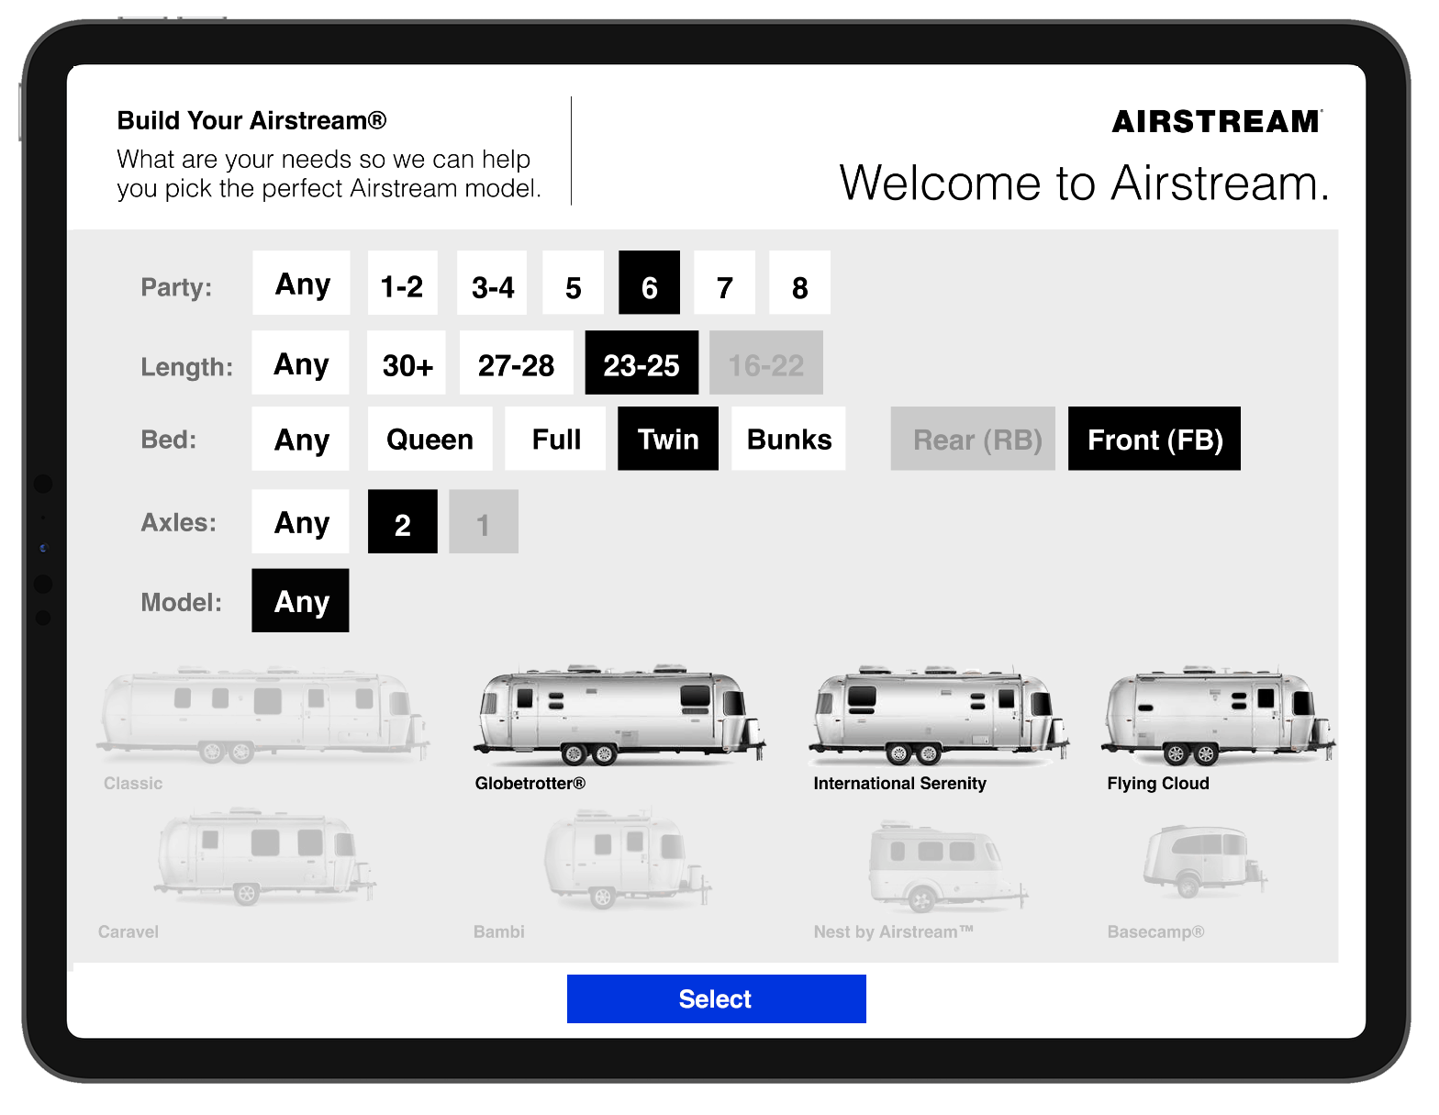The height and width of the screenshot is (1115, 1439).
Task: Pick the Nest by Airstream trailer image
Action: (x=948, y=867)
